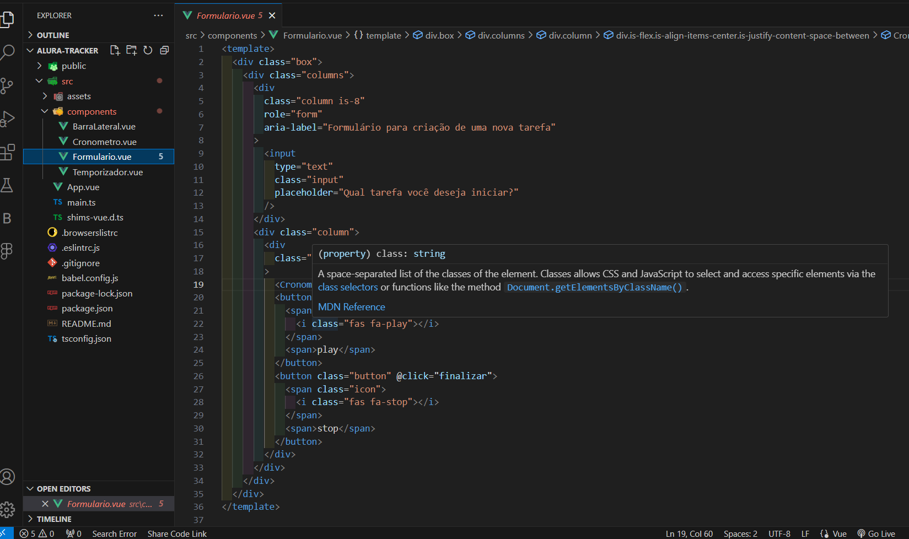Click breadcrumb div.columns

coord(495,35)
